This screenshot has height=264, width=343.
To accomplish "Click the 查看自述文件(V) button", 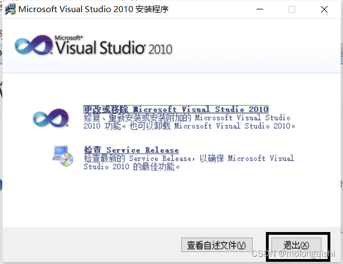I will [x=216, y=245].
